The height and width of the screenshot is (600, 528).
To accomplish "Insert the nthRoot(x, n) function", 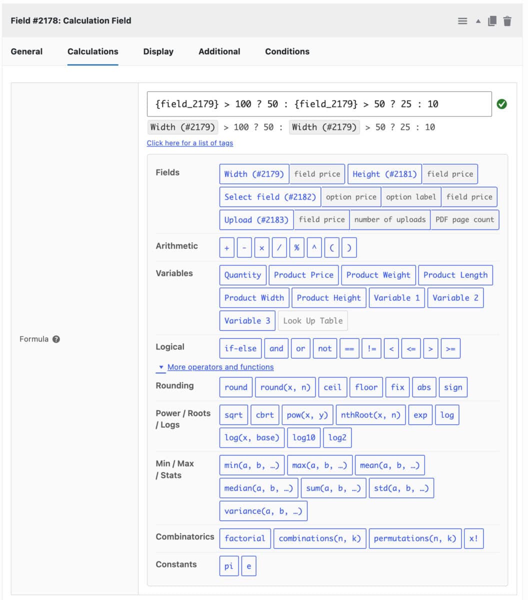I will tap(370, 415).
